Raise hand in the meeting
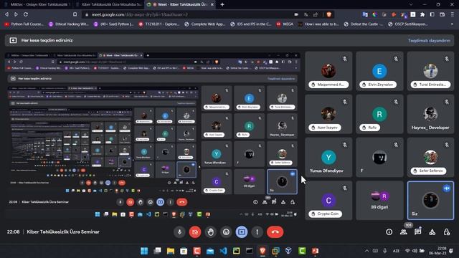The width and height of the screenshot is (459, 258). [x=210, y=232]
